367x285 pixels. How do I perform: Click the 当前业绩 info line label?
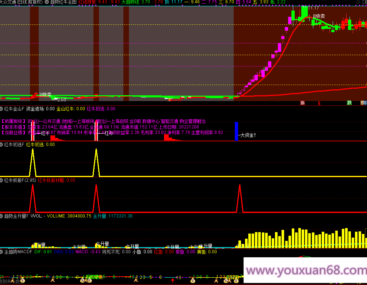[14, 133]
